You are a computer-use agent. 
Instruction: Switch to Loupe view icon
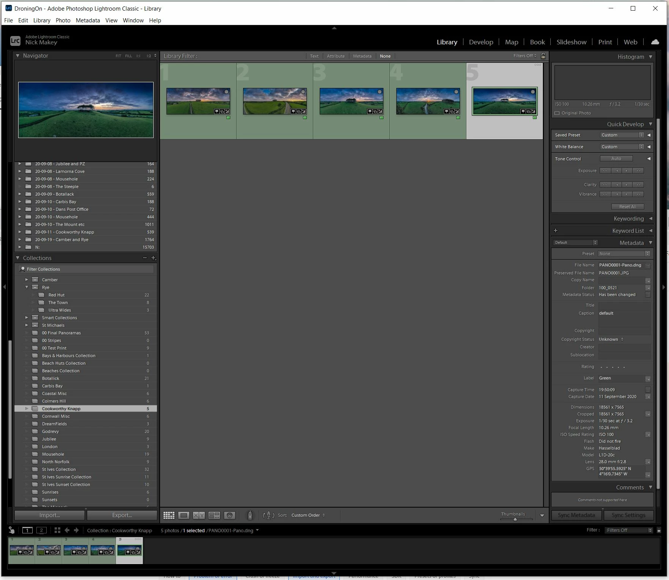pyautogui.click(x=184, y=515)
